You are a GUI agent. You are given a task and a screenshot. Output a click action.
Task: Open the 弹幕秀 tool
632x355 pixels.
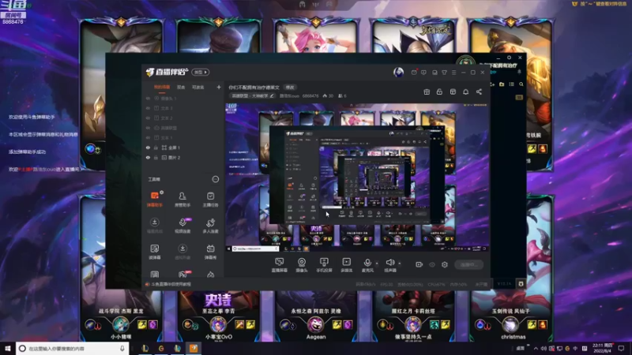pyautogui.click(x=210, y=252)
